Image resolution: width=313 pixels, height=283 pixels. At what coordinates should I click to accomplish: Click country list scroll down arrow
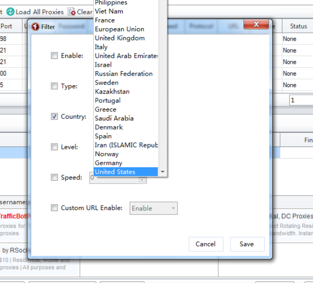pos(162,172)
